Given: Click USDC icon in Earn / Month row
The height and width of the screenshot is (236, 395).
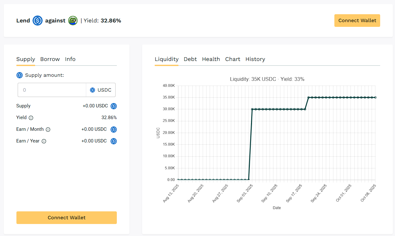Looking at the screenshot, I should [114, 130].
